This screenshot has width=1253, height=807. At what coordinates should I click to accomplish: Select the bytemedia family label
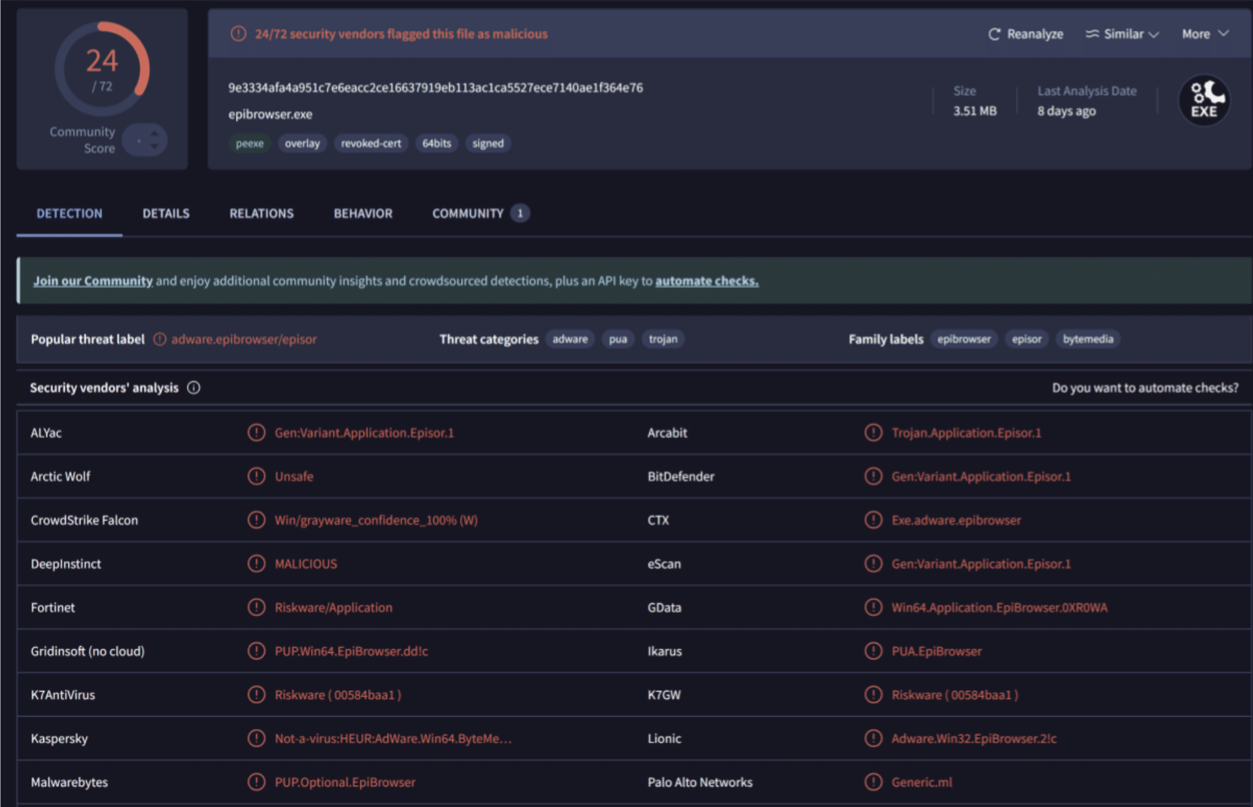[x=1088, y=339]
